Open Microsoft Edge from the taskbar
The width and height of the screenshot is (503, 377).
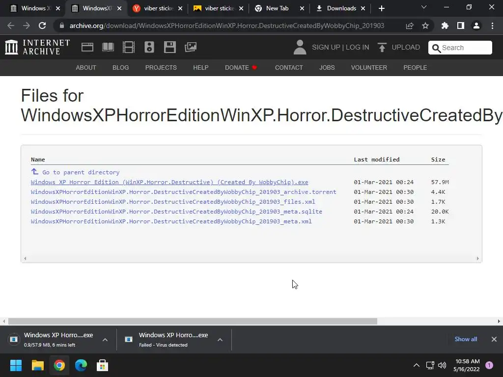click(x=81, y=365)
